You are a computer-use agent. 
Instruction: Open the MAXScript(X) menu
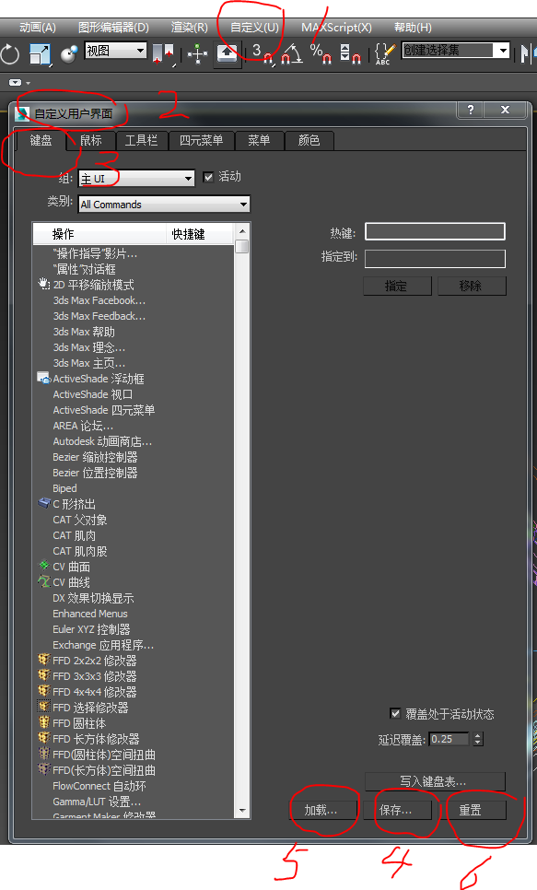(x=336, y=28)
